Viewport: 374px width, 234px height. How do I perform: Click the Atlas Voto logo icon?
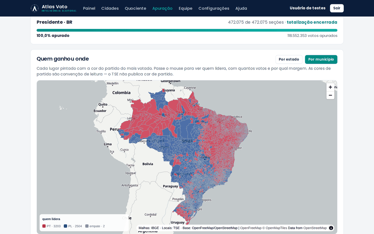(x=35, y=8)
